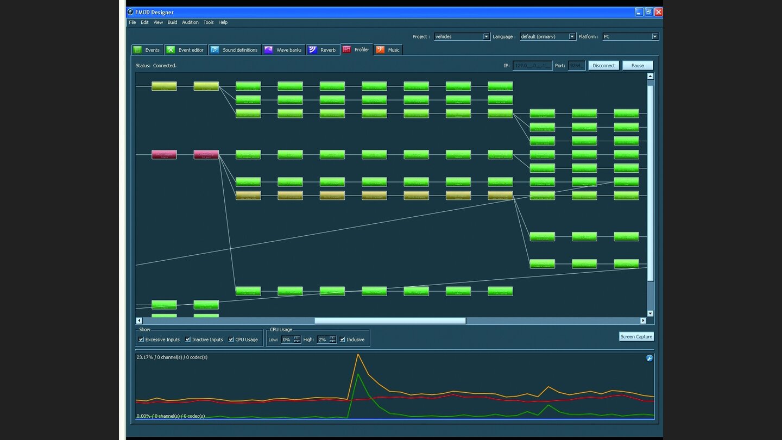Open graph settings with the wrench icon
782x440 pixels.
click(x=649, y=358)
